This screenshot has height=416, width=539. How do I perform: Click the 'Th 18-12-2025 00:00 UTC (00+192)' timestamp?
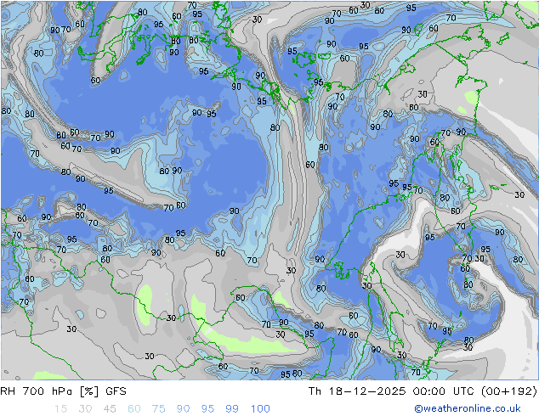423,391
